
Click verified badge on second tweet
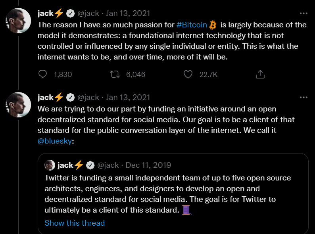click(x=70, y=98)
